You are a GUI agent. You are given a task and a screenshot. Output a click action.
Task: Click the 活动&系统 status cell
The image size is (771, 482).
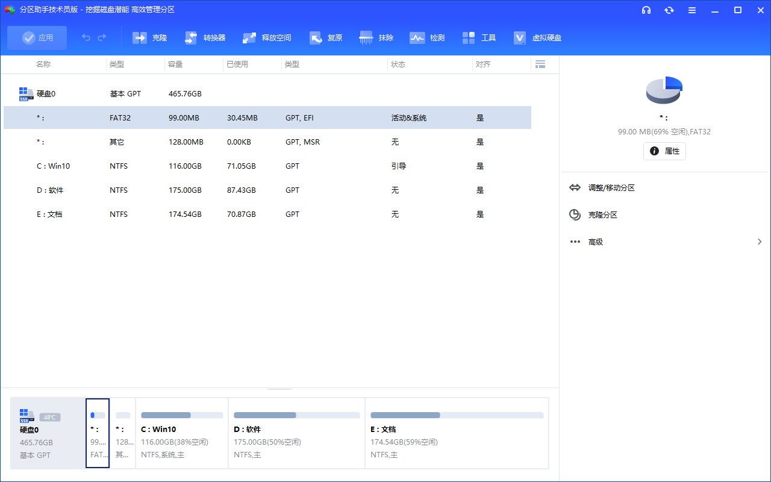409,118
